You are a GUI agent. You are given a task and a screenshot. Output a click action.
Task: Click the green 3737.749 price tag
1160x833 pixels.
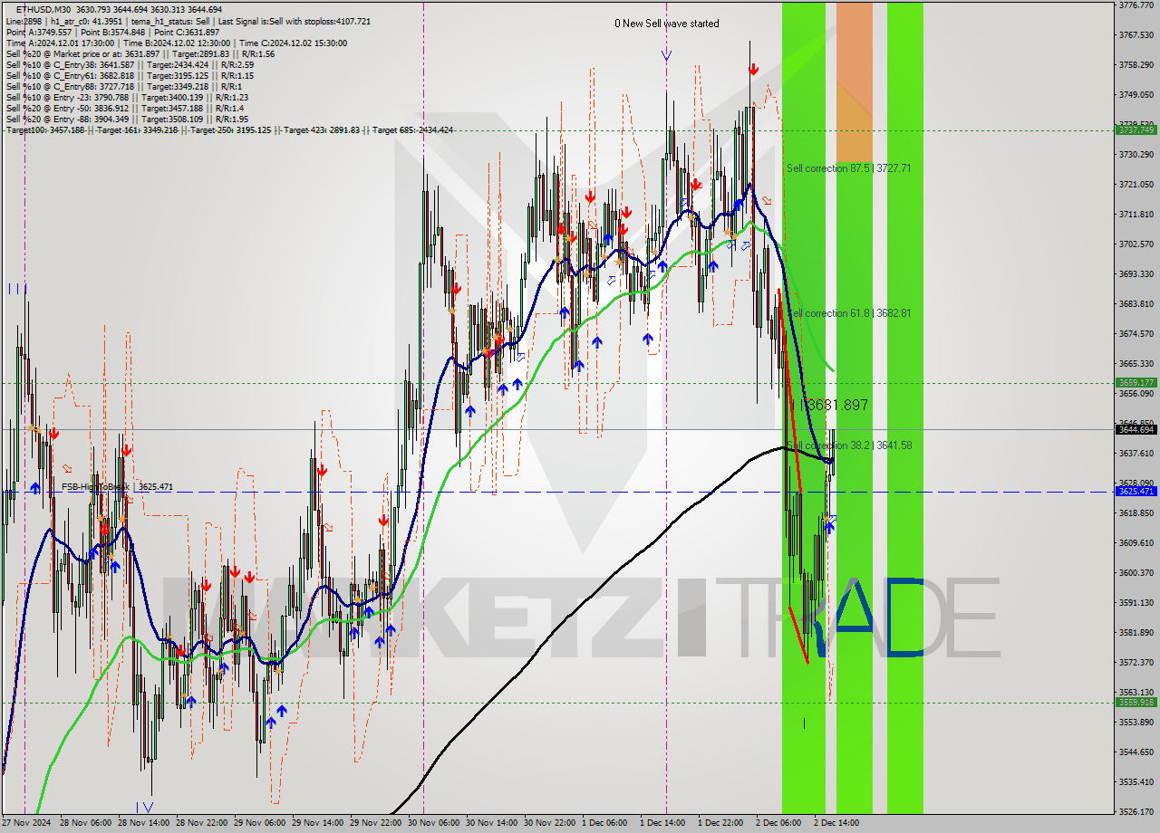pyautogui.click(x=1136, y=130)
